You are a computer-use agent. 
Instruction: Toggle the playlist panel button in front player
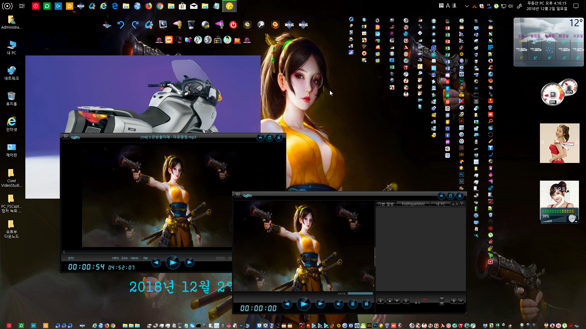point(367,304)
